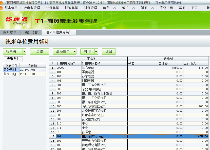Click the 往来单位编码 column header
Viewport: 210px width, 150px height.
pyautogui.click(x=69, y=63)
